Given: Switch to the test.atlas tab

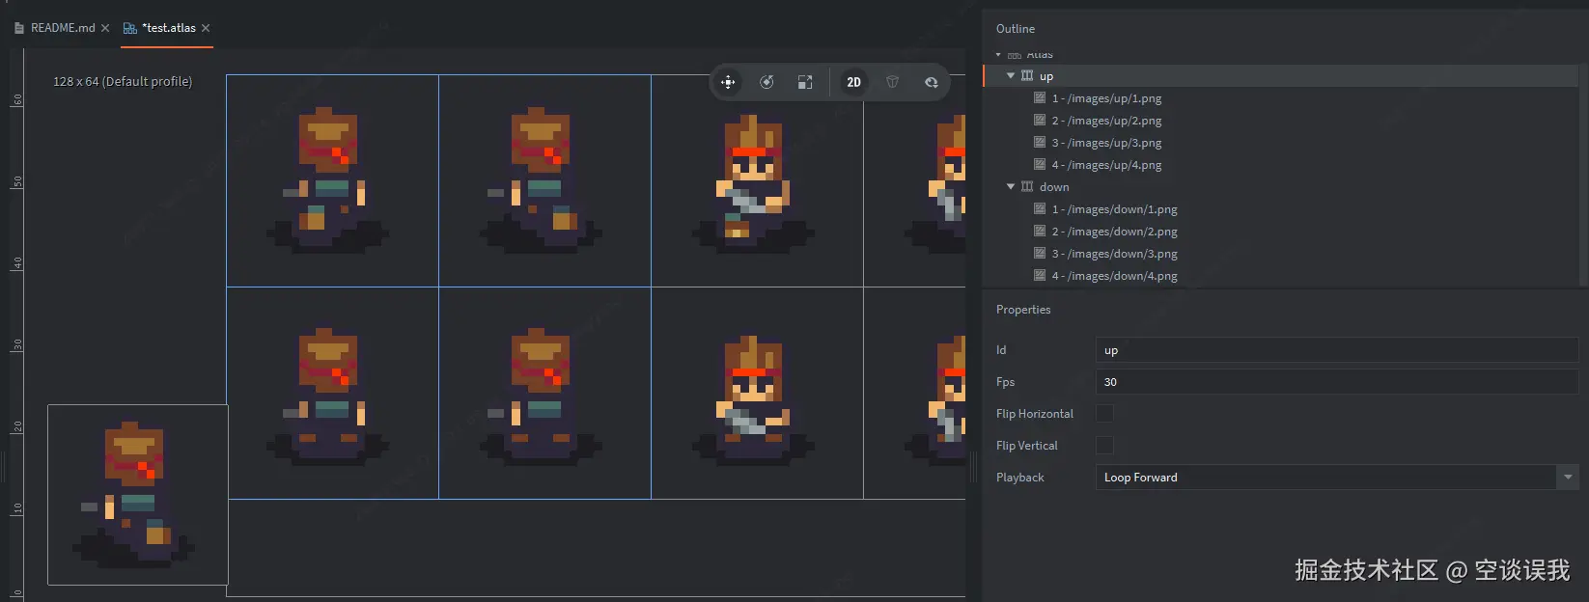Looking at the screenshot, I should coord(168,28).
